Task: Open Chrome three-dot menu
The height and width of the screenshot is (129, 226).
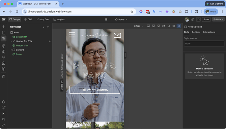Action: point(222,12)
